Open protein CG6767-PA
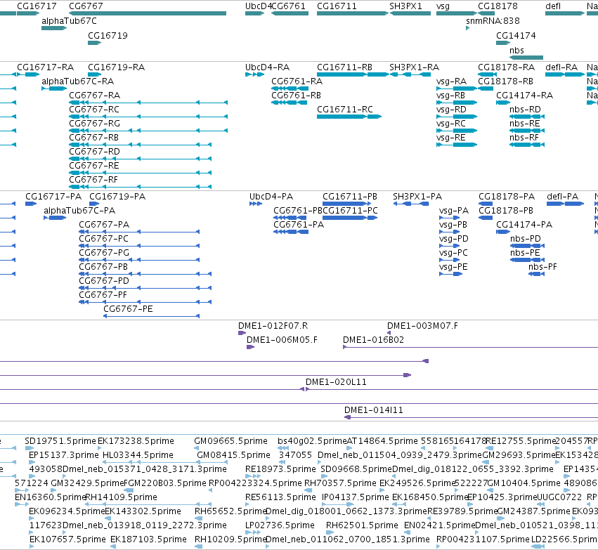Image resolution: width=598 pixels, height=550 pixels. [x=104, y=225]
